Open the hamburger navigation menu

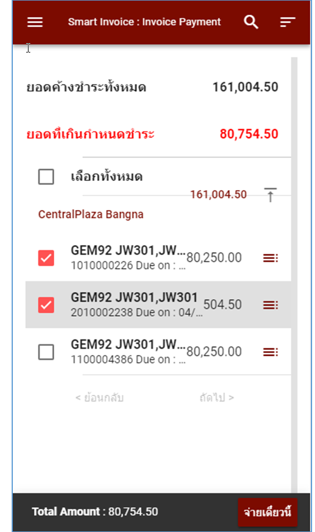coord(35,22)
